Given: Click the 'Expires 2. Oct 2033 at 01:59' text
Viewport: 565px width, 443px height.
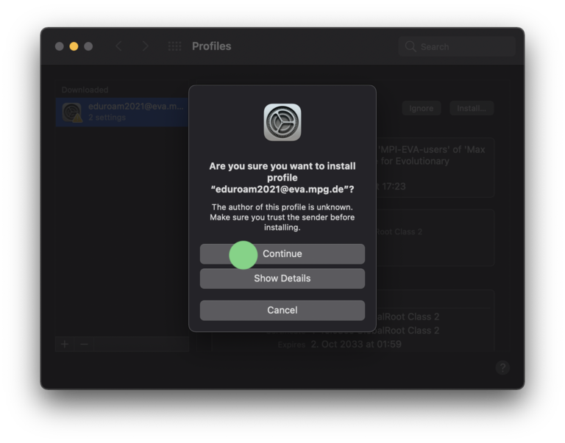Looking at the screenshot, I should coord(339,345).
